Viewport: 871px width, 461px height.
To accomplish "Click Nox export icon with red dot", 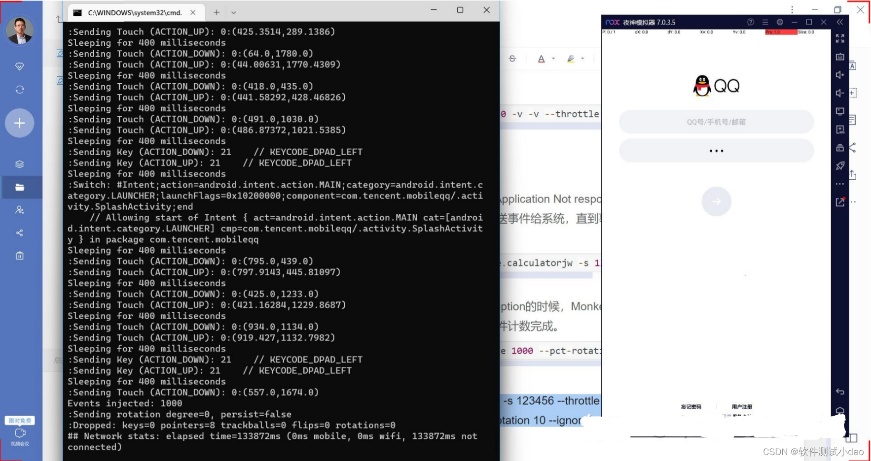I will pyautogui.click(x=840, y=202).
